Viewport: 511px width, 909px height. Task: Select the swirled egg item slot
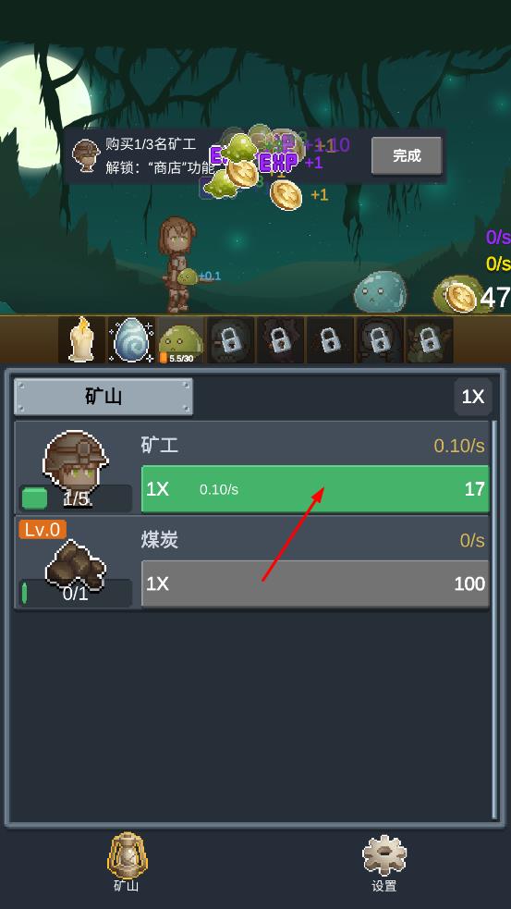pyautogui.click(x=131, y=339)
